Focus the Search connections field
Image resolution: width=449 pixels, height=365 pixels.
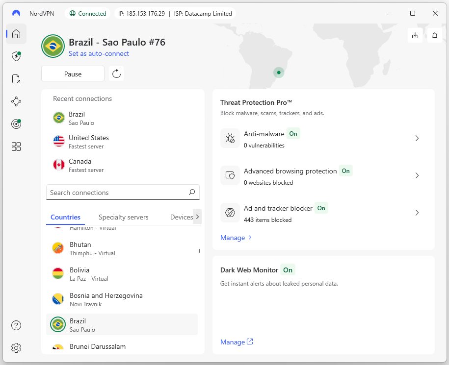click(x=123, y=192)
